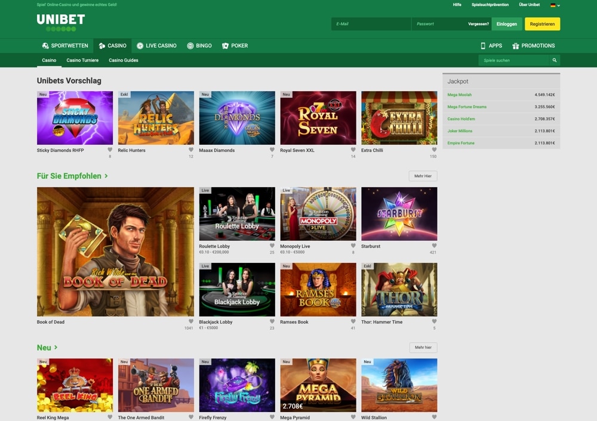597x421 pixels.
Task: Open Apps page
Action: (491, 46)
